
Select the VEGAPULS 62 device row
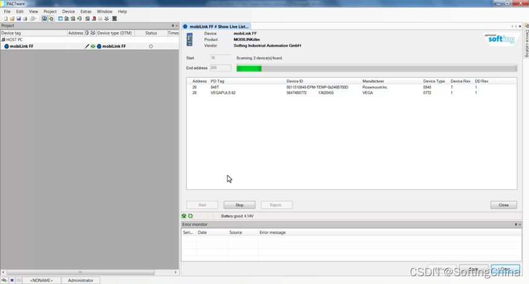point(223,93)
